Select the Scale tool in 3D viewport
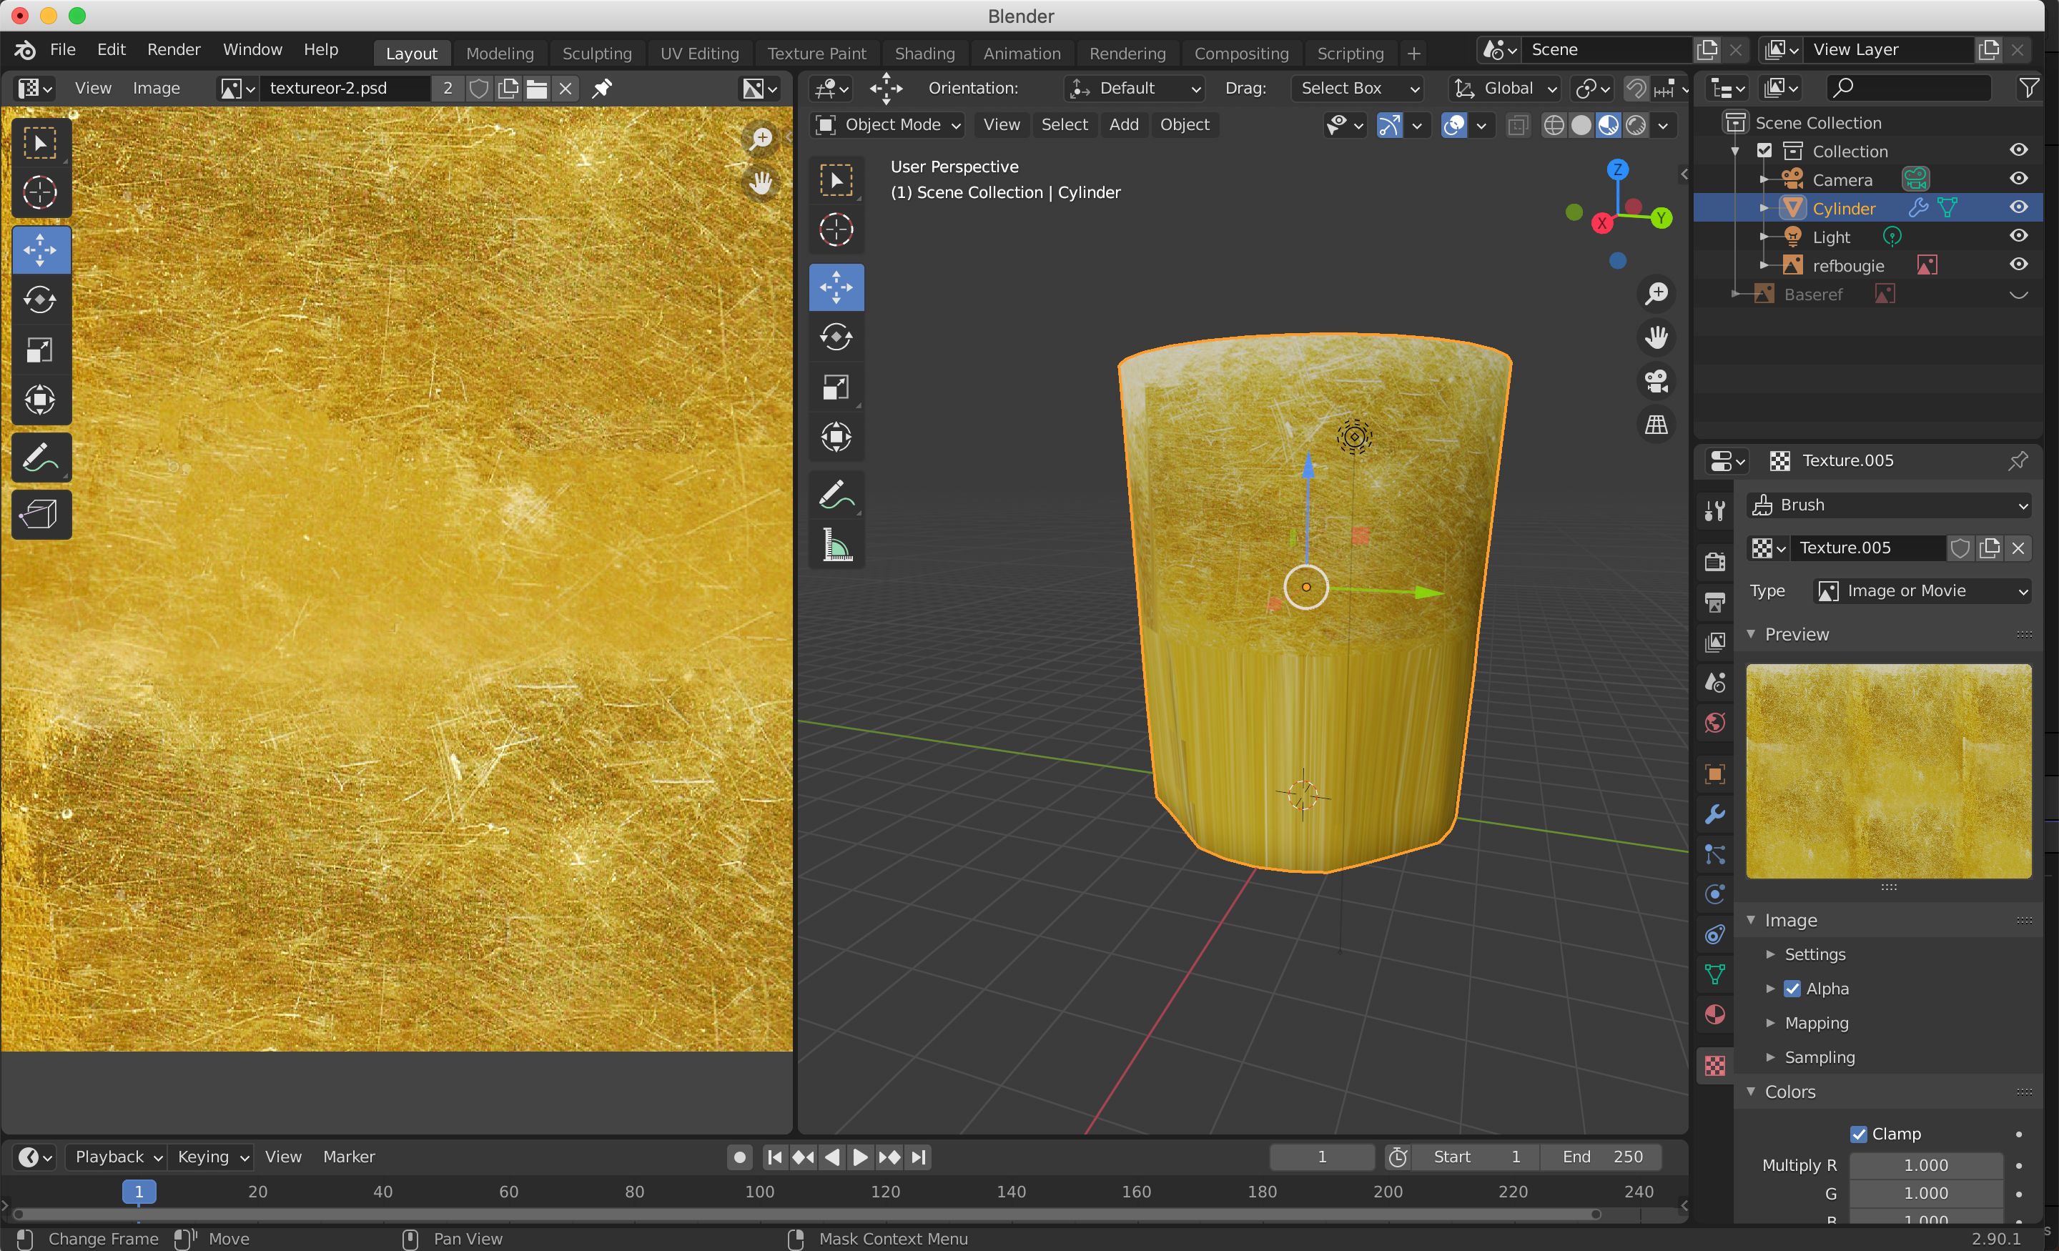 point(836,387)
